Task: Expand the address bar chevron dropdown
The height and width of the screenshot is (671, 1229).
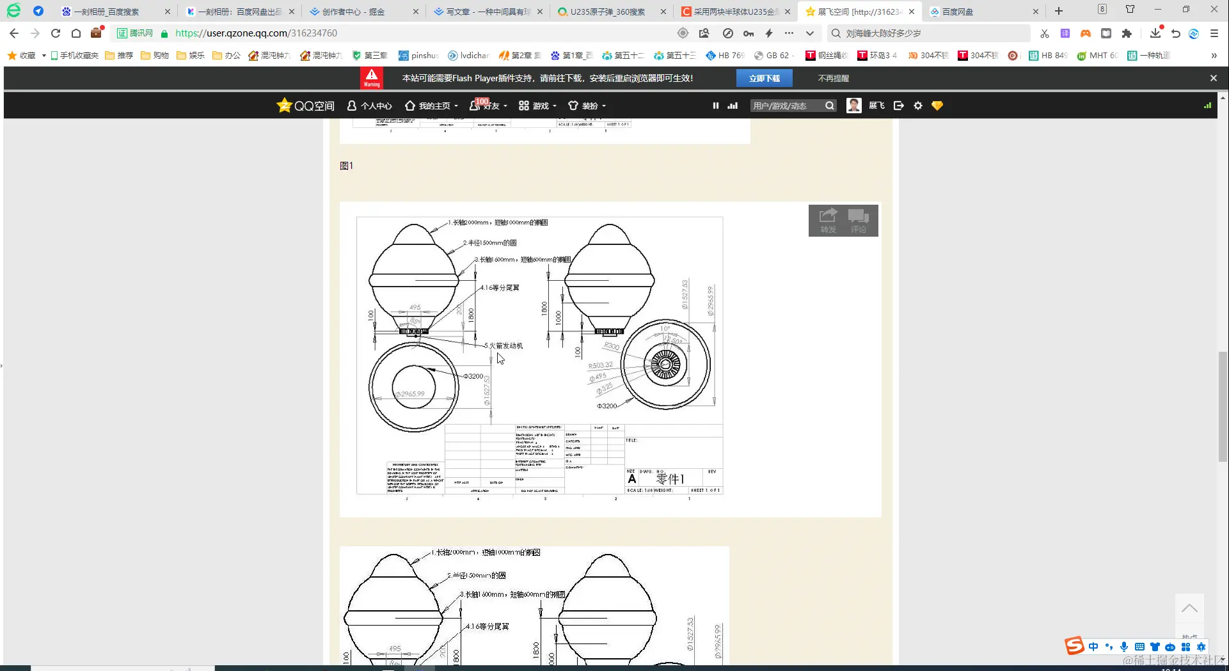Action: click(810, 33)
